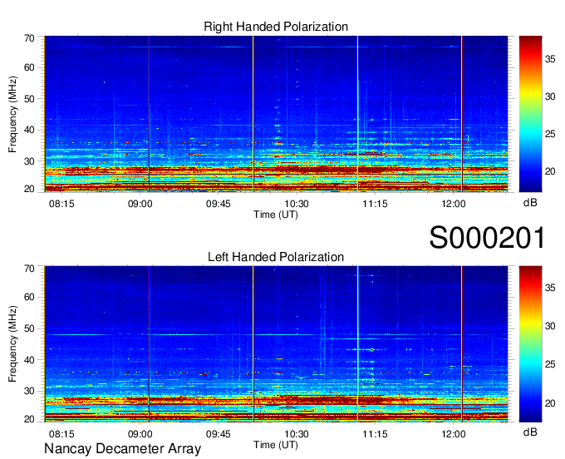Click the 70 MHz tick on bottom plot
This screenshot has height=459, width=565.
(29, 269)
